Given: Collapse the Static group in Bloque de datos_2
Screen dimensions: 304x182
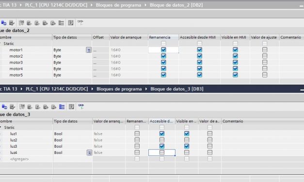Looking at the screenshot, I should (0, 44).
